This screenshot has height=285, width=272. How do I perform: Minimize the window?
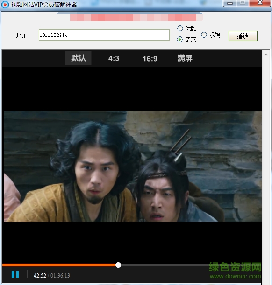(x=230, y=3)
